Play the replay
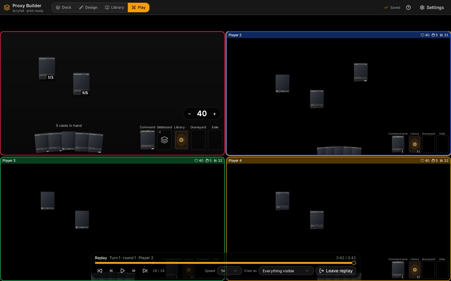Viewport: 451px width, 281px height. (122, 271)
